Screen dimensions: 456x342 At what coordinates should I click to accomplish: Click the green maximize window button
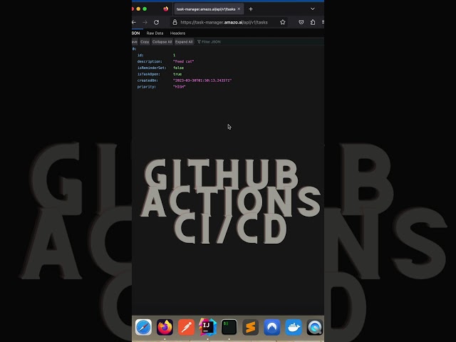145,9
